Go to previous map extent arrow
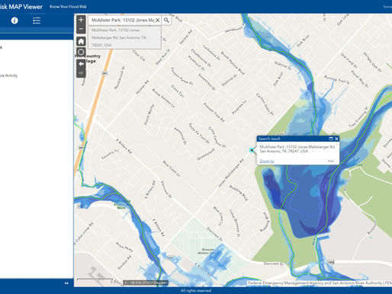392x294 pixels. pyautogui.click(x=81, y=64)
